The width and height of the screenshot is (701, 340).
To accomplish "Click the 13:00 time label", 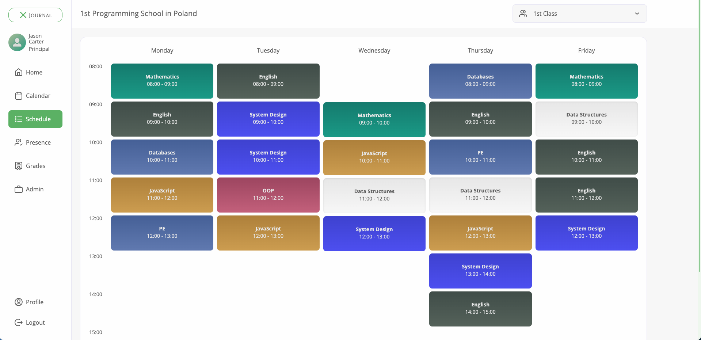I will tap(96, 256).
